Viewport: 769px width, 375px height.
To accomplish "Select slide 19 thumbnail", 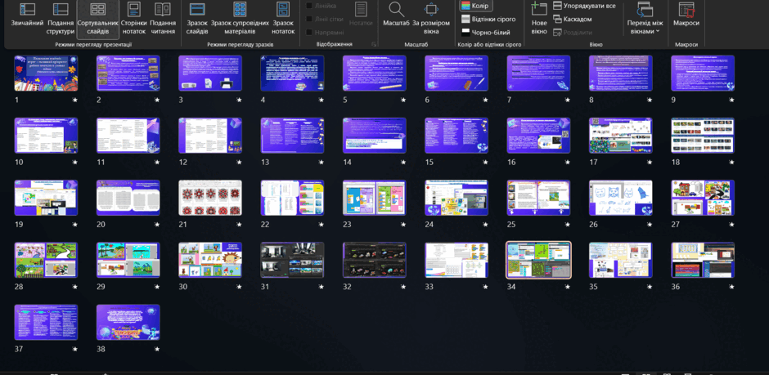I will (x=46, y=198).
